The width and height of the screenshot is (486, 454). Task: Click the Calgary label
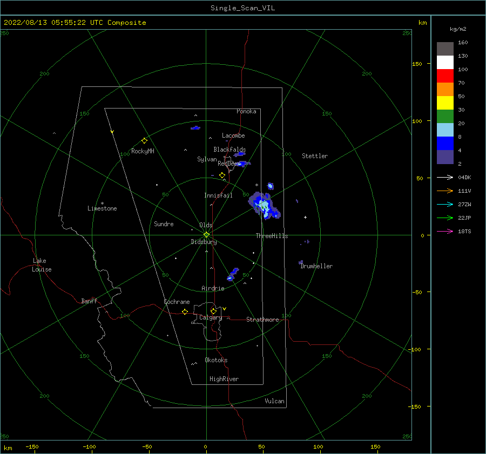(x=211, y=317)
